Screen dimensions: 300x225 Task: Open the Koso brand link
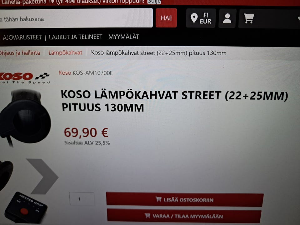click(x=65, y=73)
